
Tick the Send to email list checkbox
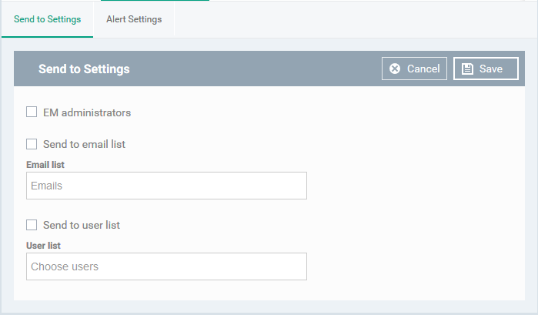pyautogui.click(x=32, y=144)
